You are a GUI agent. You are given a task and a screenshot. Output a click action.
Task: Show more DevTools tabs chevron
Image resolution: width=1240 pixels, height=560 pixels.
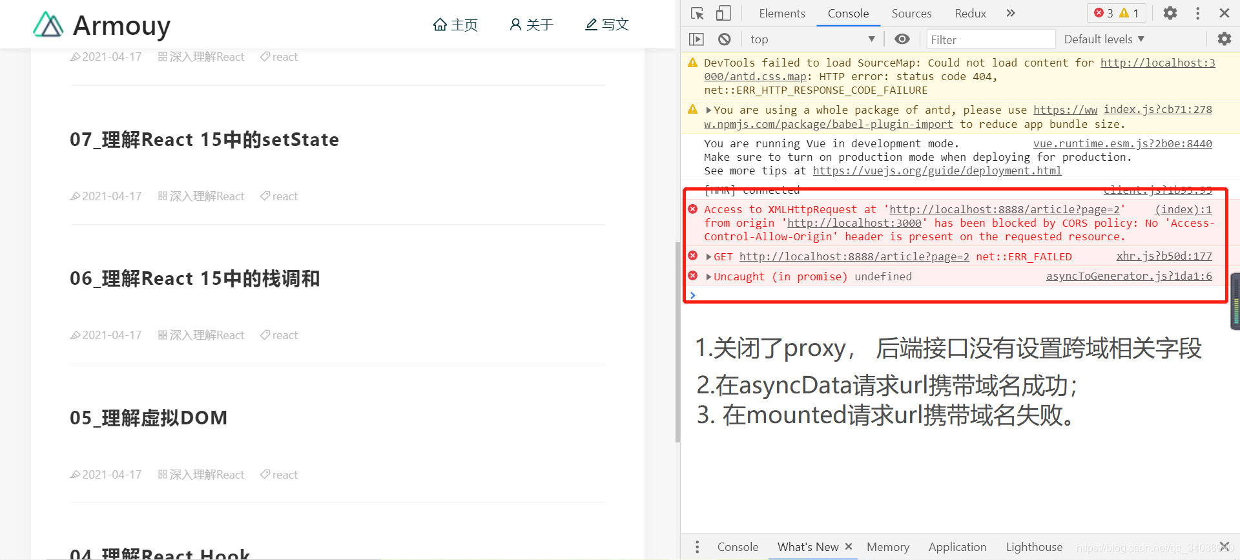tap(1011, 13)
